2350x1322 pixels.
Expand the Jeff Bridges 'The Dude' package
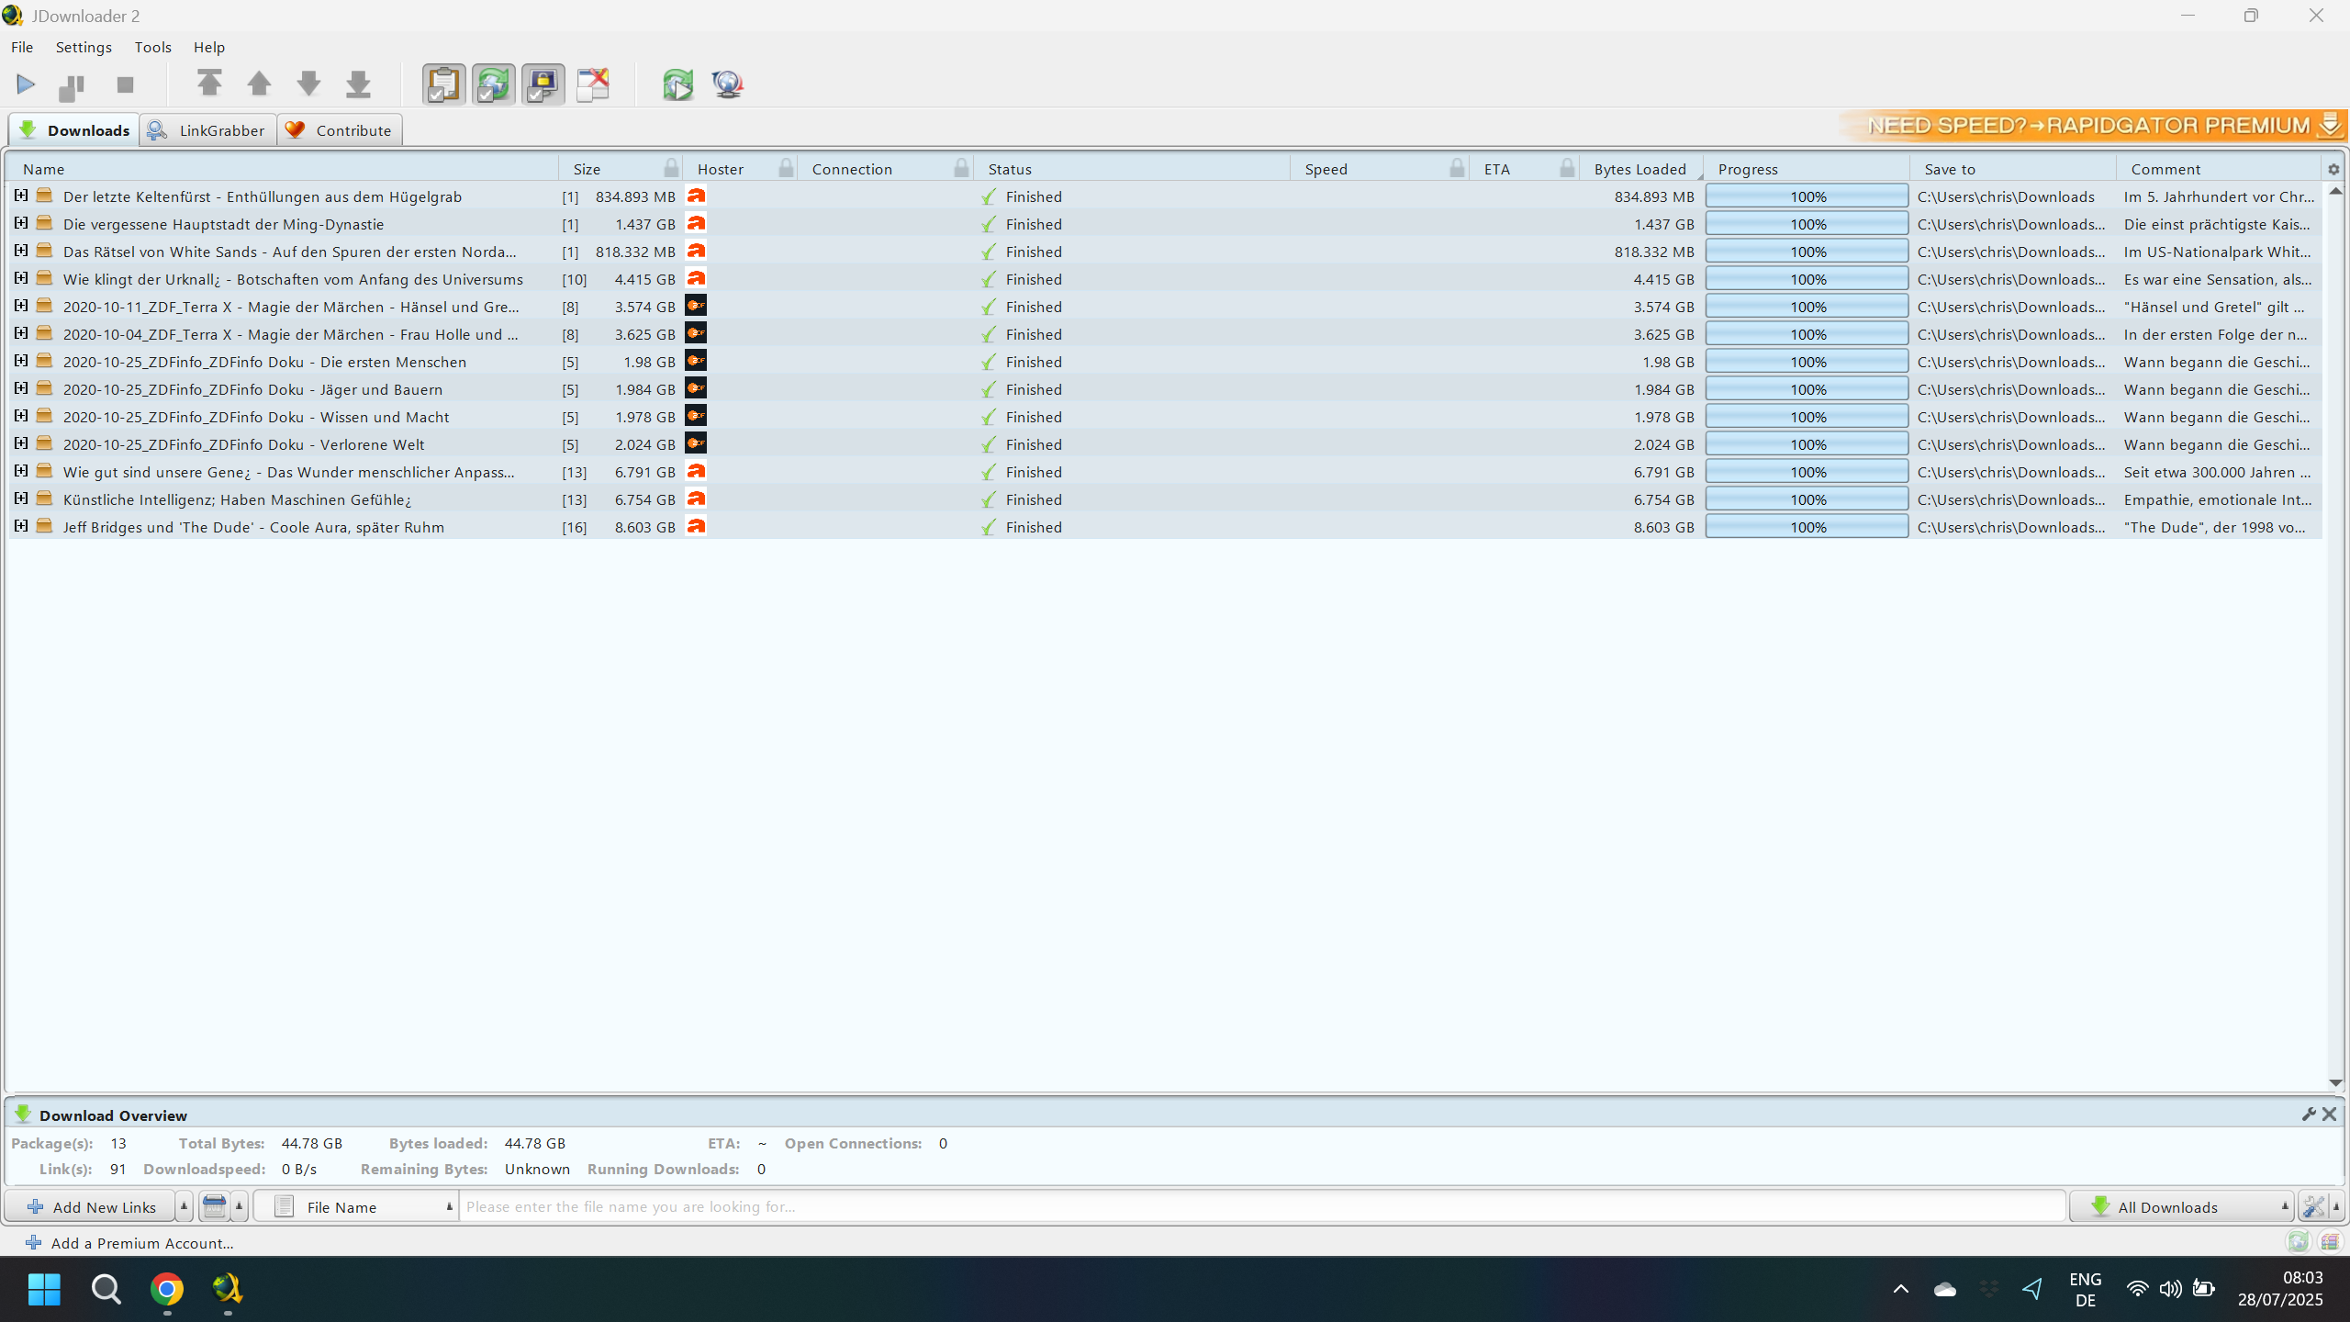click(21, 526)
